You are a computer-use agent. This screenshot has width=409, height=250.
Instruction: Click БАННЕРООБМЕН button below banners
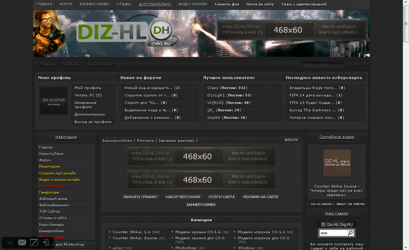coord(201,205)
